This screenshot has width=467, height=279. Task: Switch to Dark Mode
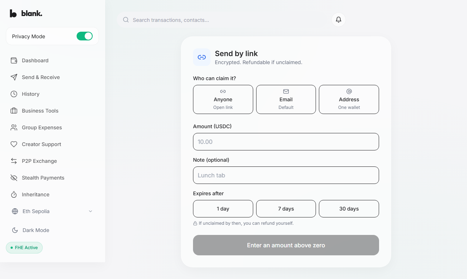tap(52, 230)
